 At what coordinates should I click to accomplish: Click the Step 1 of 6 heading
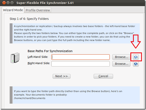click(29, 19)
